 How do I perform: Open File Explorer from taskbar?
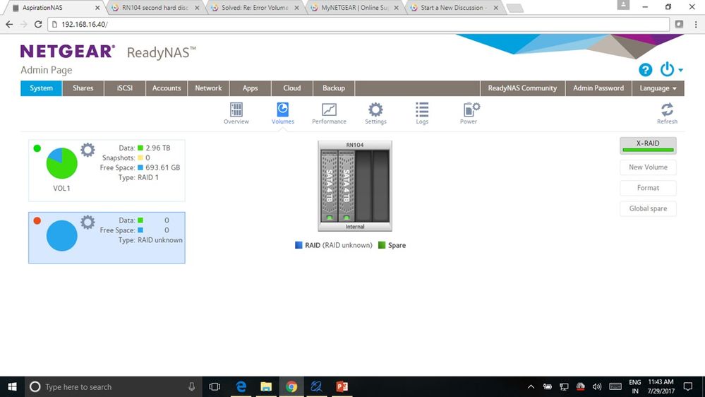(266, 386)
